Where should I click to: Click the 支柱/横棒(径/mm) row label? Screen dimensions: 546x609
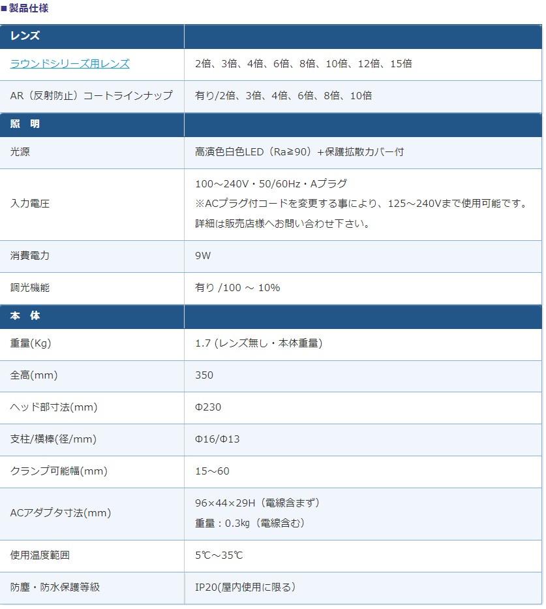53,439
